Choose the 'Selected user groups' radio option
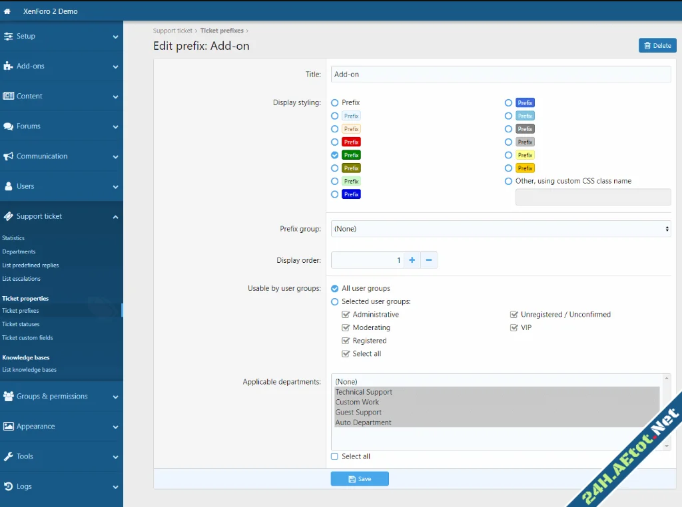Viewport: 682px width, 507px height. tap(335, 301)
